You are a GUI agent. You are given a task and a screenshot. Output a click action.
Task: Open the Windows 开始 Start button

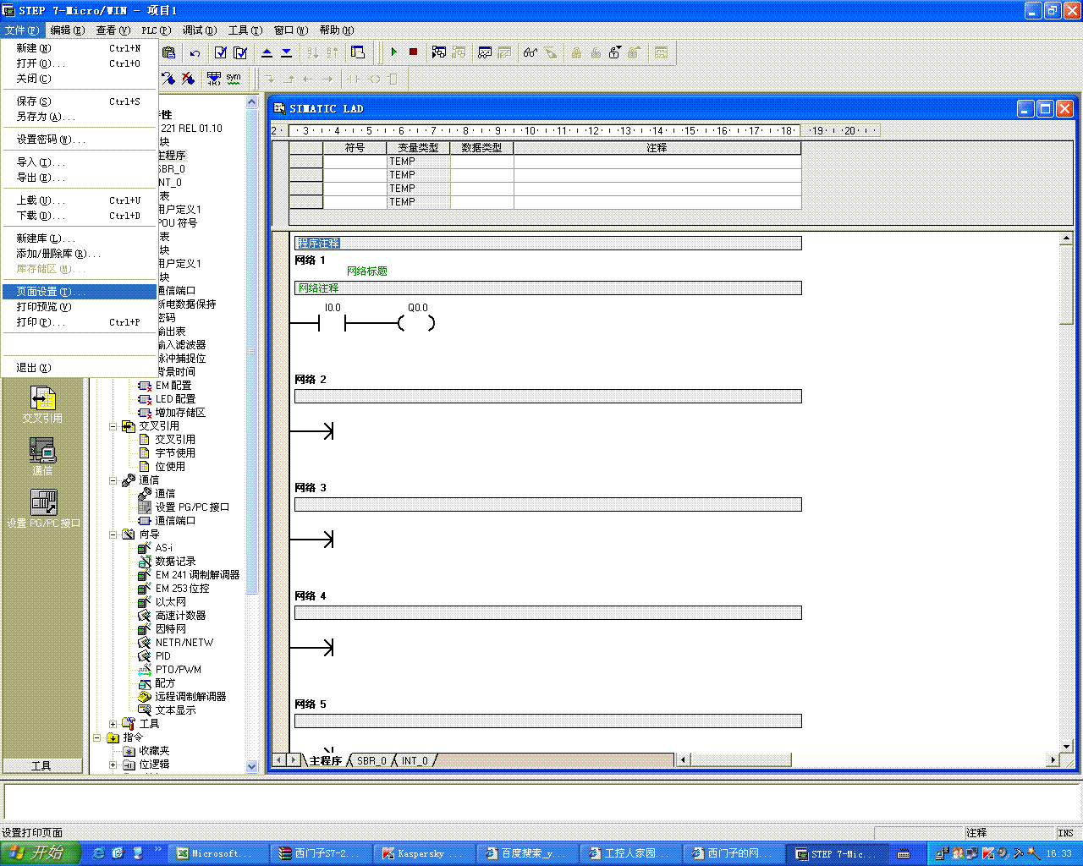click(39, 853)
